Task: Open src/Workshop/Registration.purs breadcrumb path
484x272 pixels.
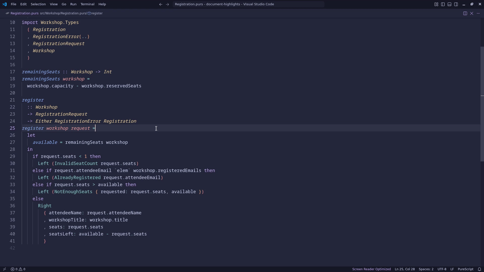Action: (x=63, y=13)
